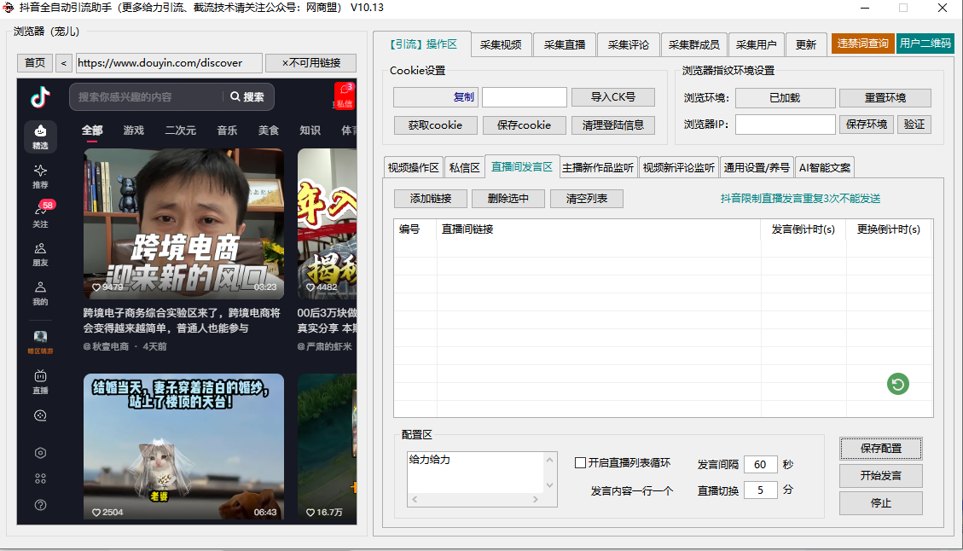The width and height of the screenshot is (963, 551).
Task: Click the game controller sidebar icon
Action: coord(41,416)
